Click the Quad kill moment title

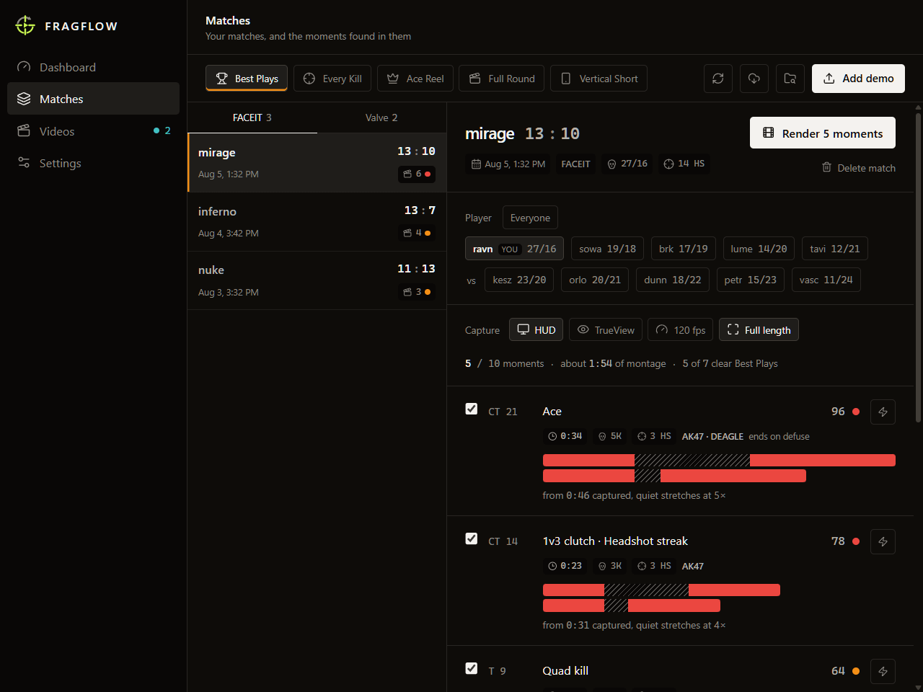pyautogui.click(x=565, y=671)
